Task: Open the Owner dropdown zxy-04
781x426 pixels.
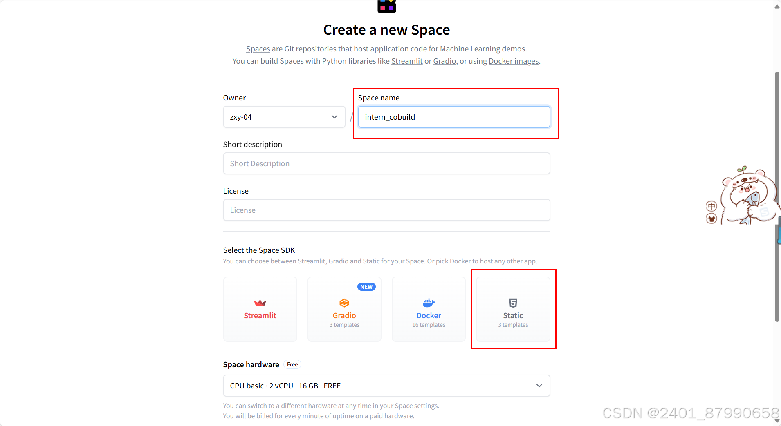Action: pyautogui.click(x=284, y=117)
